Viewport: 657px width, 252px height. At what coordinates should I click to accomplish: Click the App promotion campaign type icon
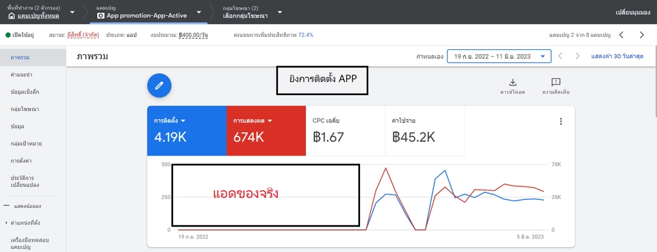(x=101, y=16)
